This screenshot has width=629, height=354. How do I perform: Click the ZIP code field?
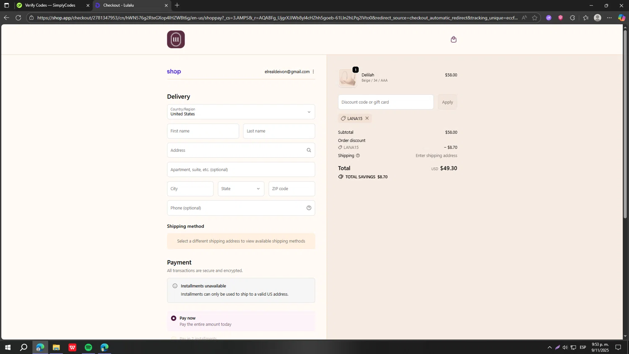[x=292, y=189]
